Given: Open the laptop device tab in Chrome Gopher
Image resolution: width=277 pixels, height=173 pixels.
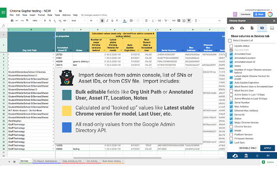Looking at the screenshot, I should (x=272, y=28).
